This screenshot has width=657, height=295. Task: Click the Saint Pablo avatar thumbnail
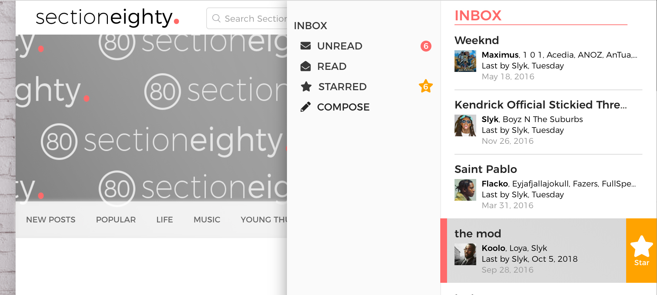coord(465,190)
